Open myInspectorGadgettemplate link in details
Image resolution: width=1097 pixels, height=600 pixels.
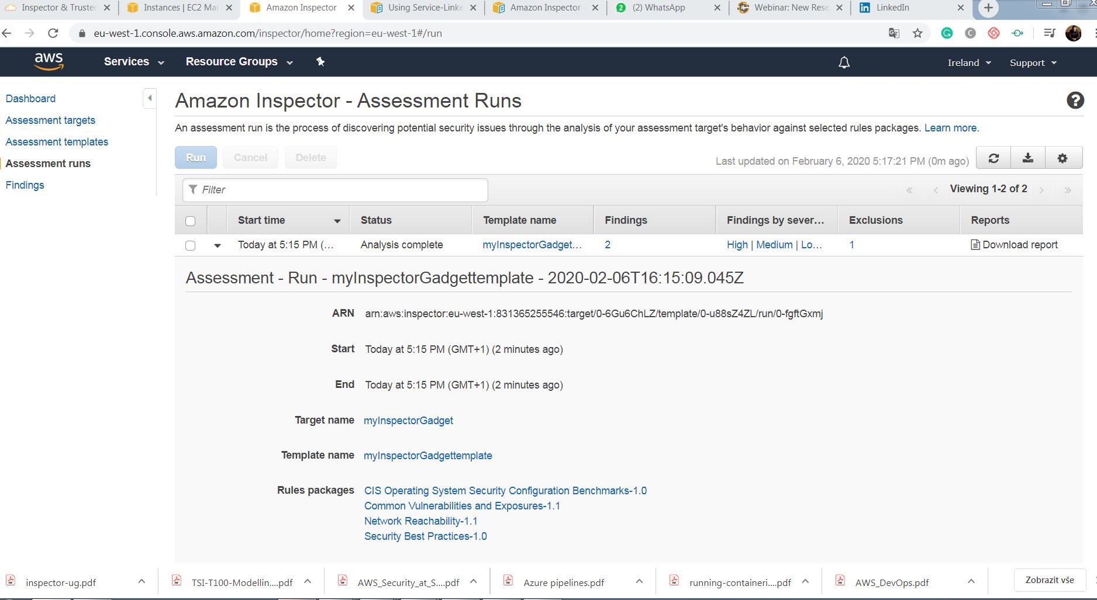(427, 455)
